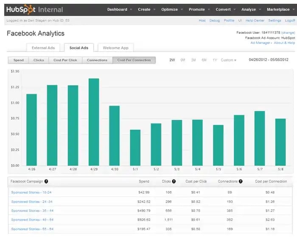Open the Analyze navigation dropdown

(251, 9)
